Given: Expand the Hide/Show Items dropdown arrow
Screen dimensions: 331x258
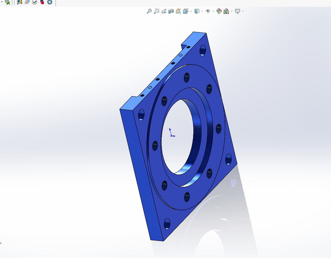Looking at the screenshot, I should pyautogui.click(x=214, y=11).
